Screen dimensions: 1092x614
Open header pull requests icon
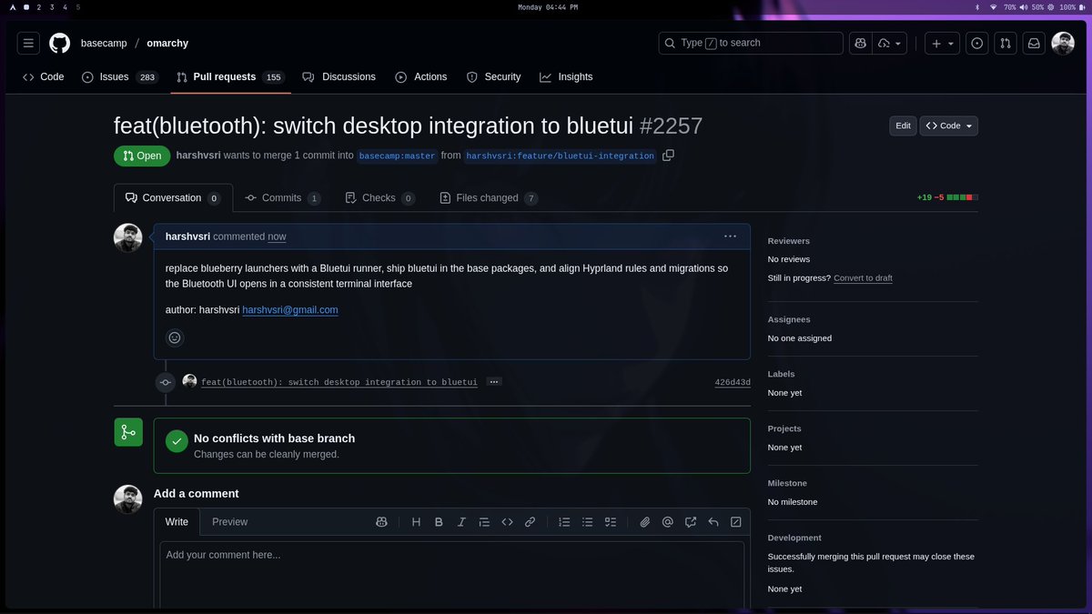click(1005, 43)
